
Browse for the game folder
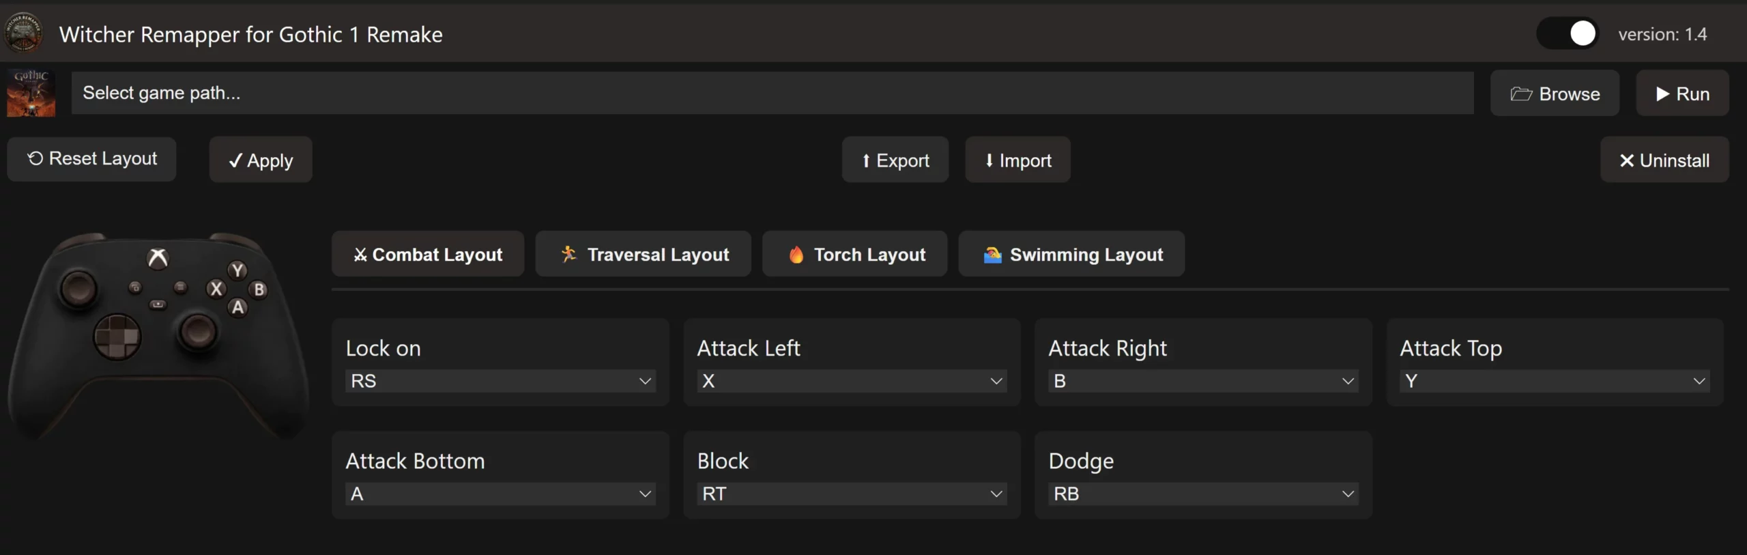[x=1555, y=93]
